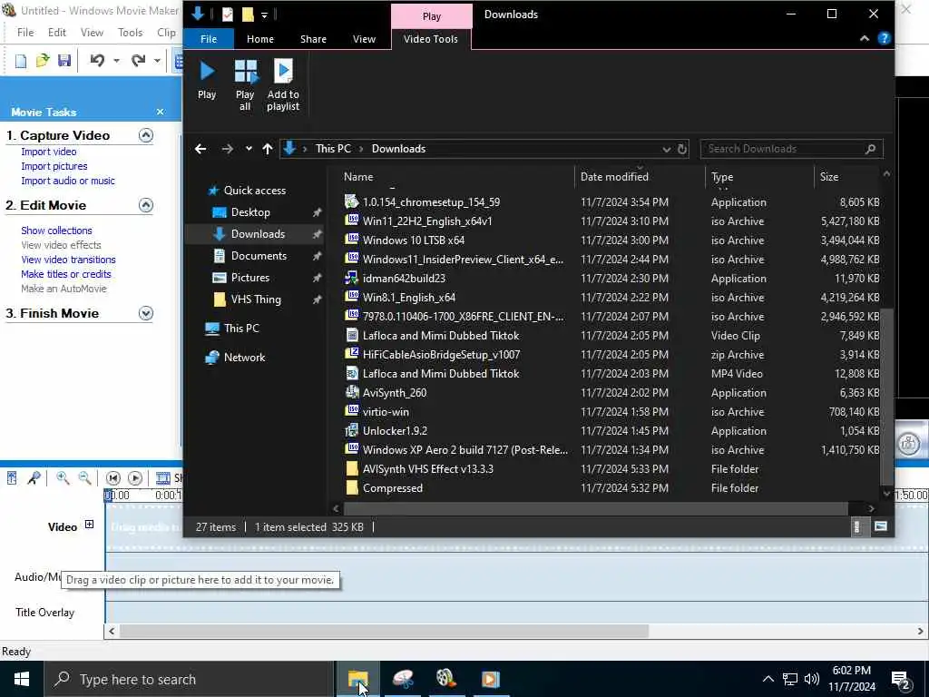Collapse the Explorer ribbon chevron
The height and width of the screenshot is (697, 929).
click(865, 38)
